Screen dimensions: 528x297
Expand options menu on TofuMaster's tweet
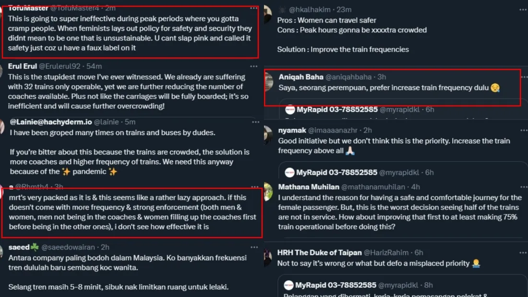[x=253, y=8]
